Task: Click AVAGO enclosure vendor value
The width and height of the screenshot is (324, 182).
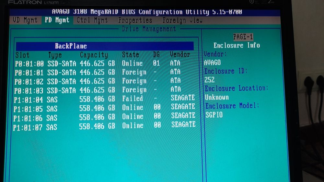Action: click(x=212, y=62)
